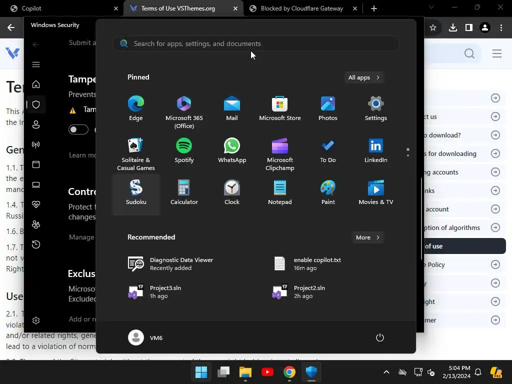Click Windows Start button on taskbar
512x384 pixels.
201,372
